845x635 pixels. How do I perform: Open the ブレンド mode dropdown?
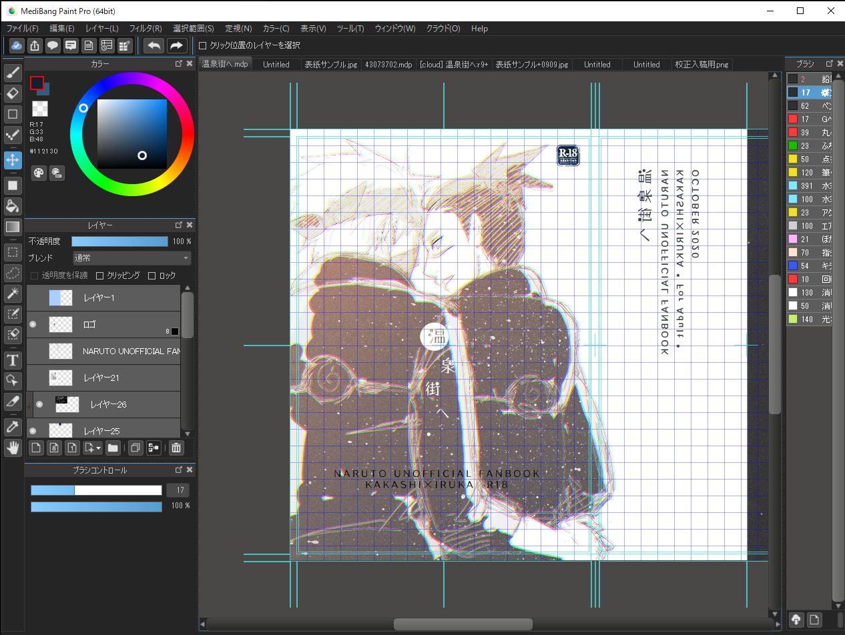click(x=131, y=258)
